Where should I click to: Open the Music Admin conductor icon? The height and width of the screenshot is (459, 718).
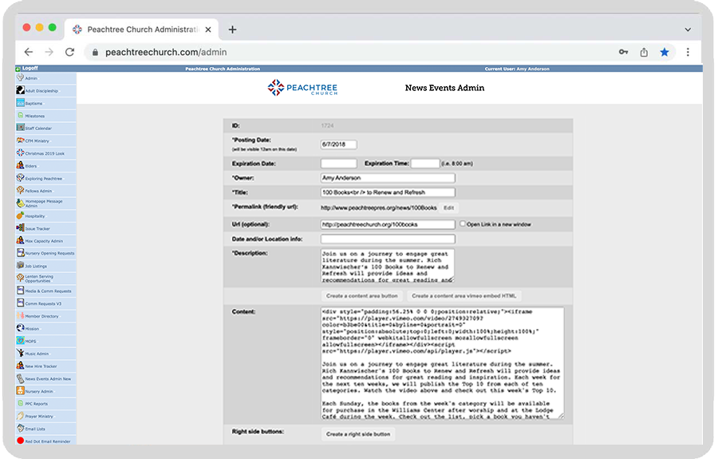click(20, 353)
